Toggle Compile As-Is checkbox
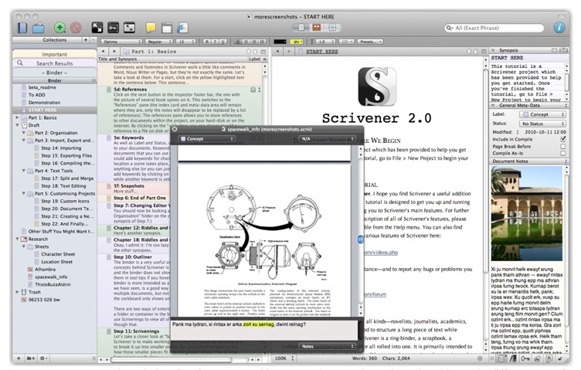This screenshot has height=370, width=581. coord(563,153)
